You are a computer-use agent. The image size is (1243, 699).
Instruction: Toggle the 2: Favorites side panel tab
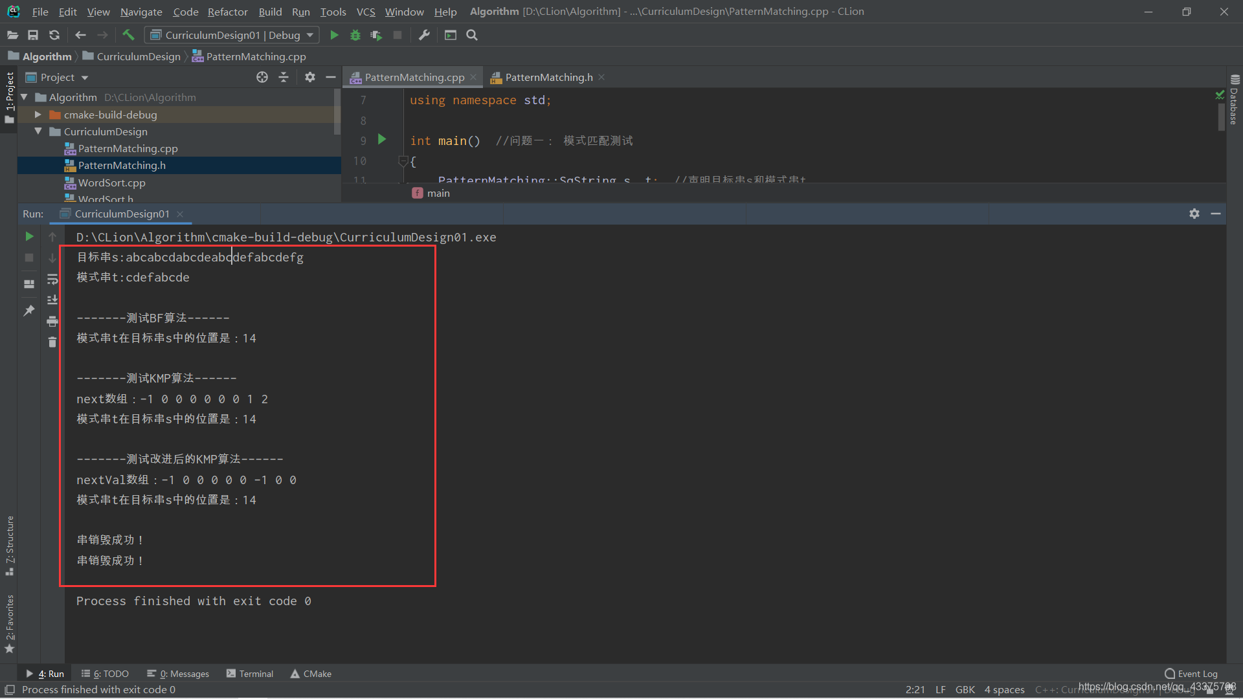point(9,624)
